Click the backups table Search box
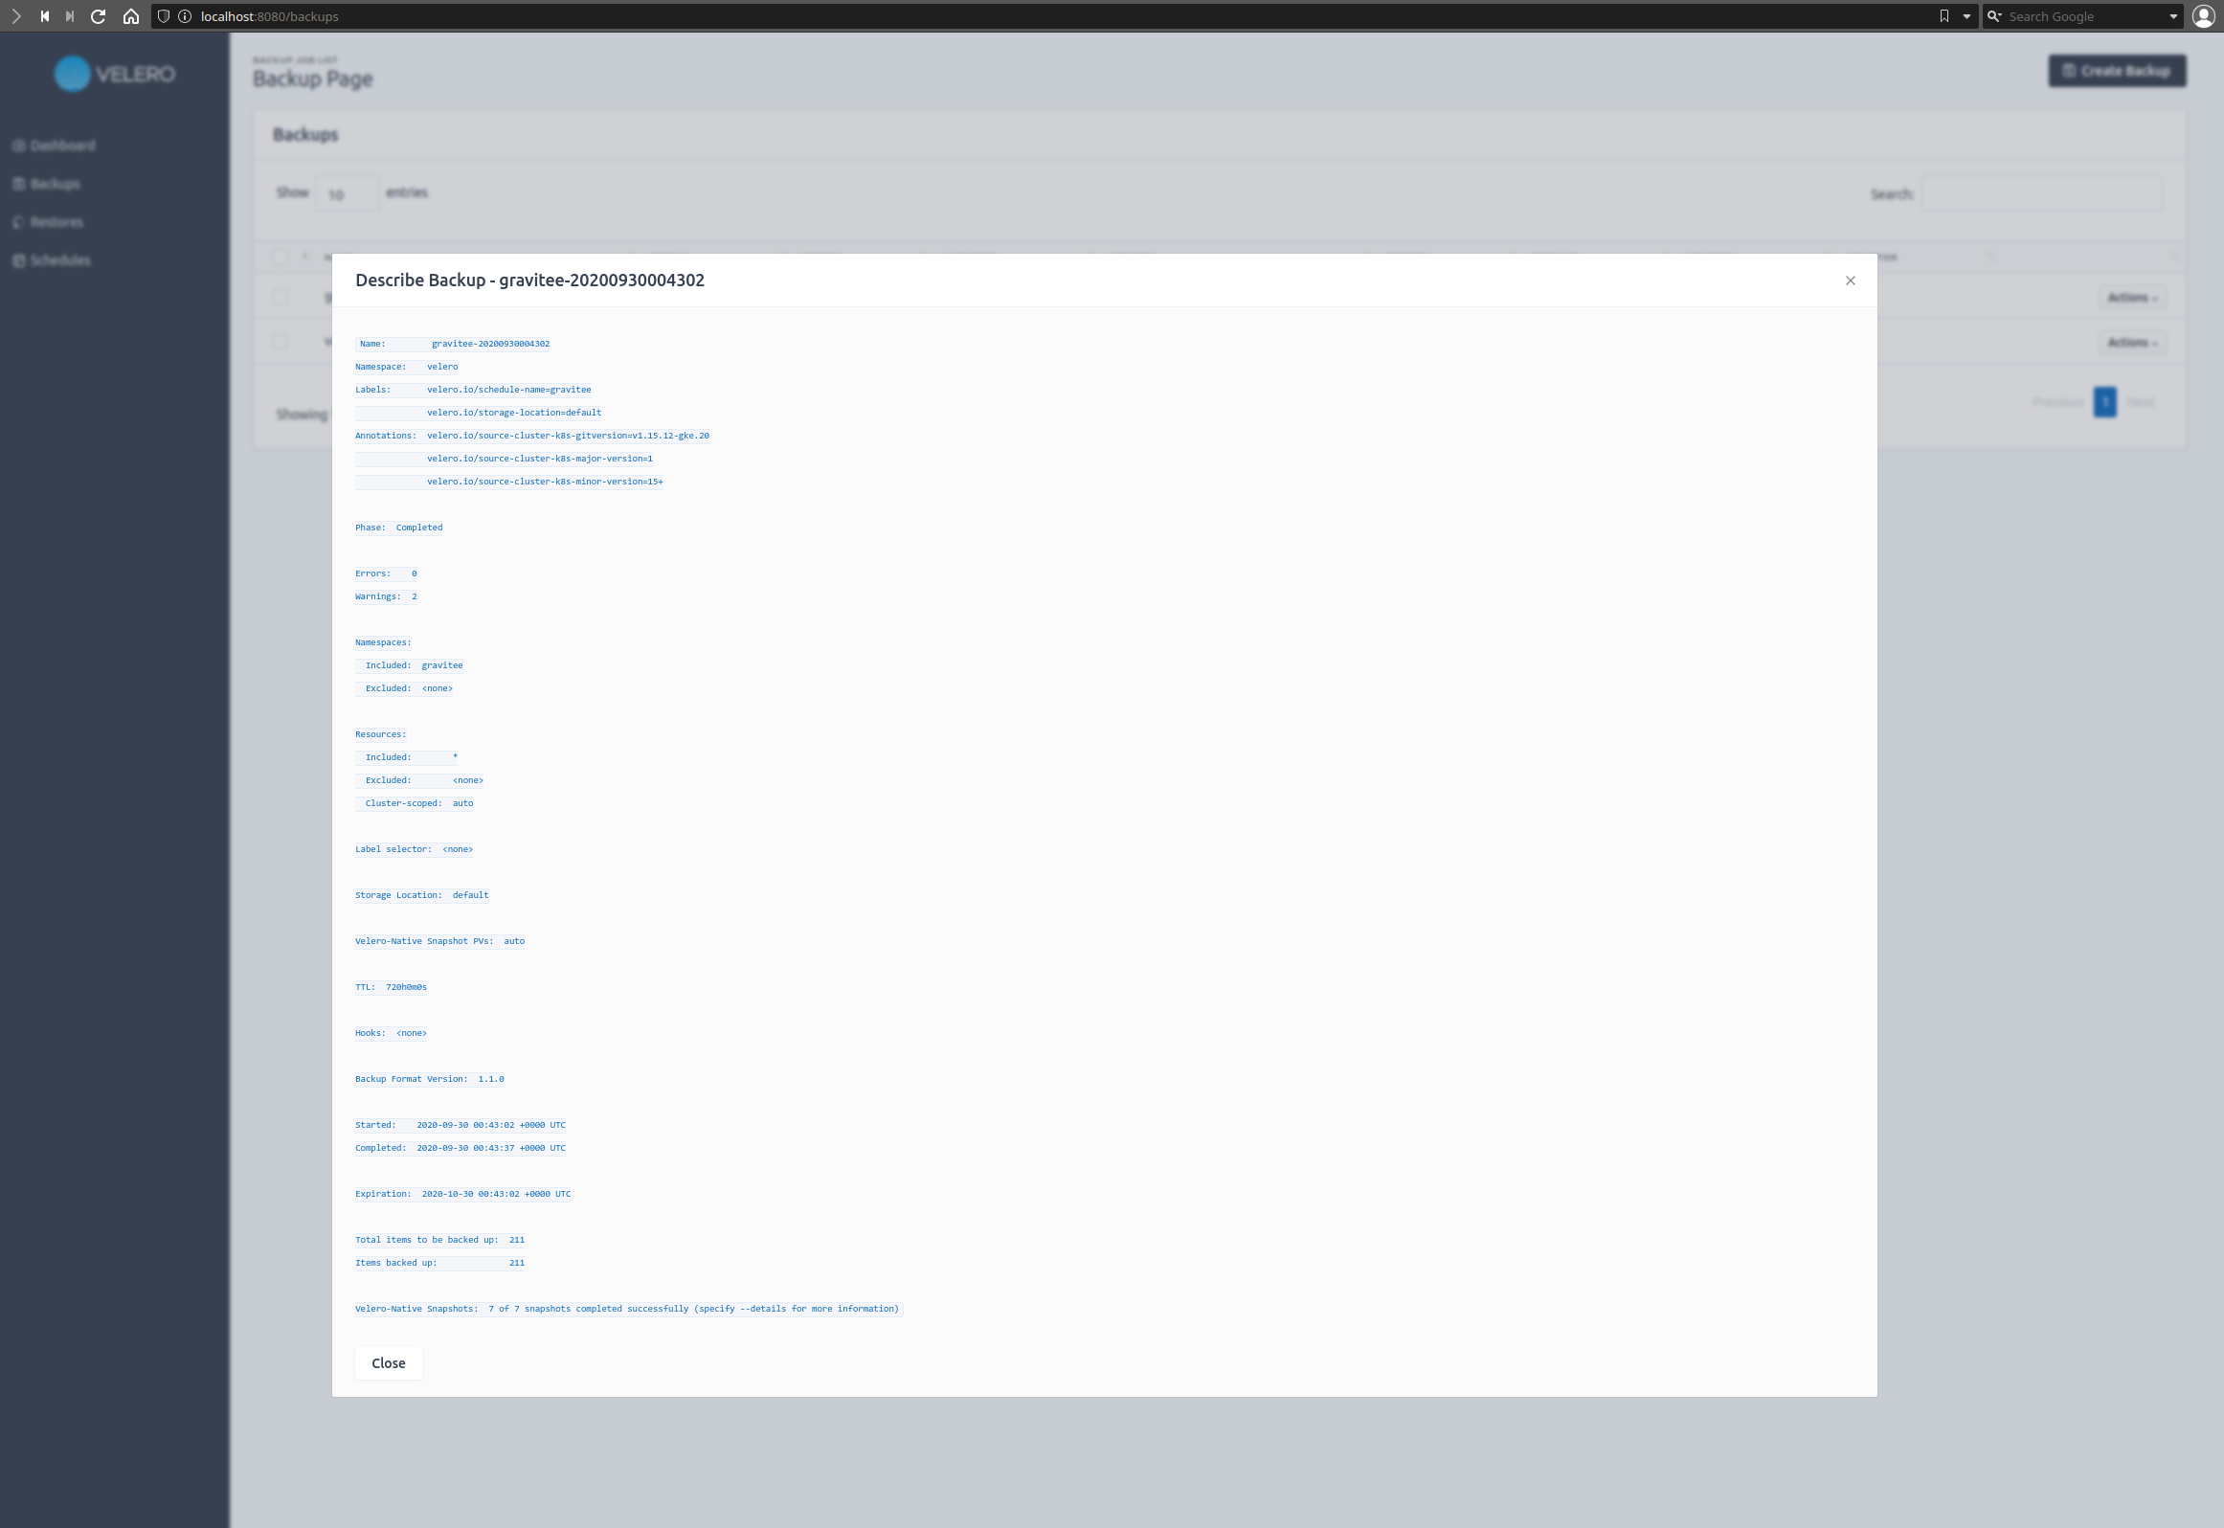Screen dimensions: 2224x1528 click(2042, 194)
